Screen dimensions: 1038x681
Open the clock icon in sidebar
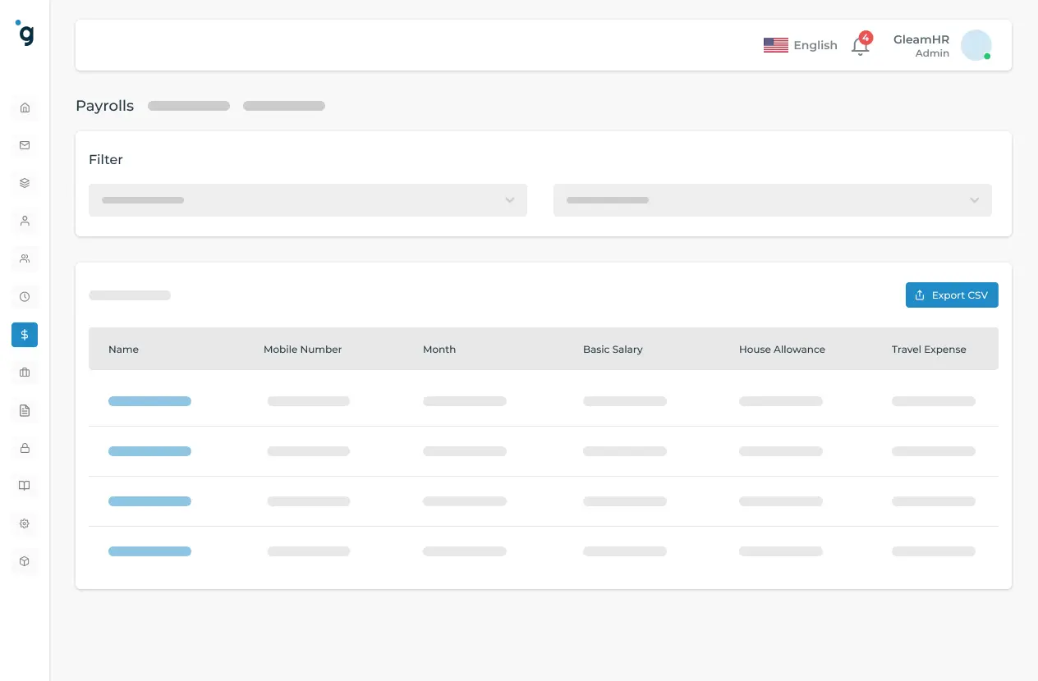pos(25,297)
